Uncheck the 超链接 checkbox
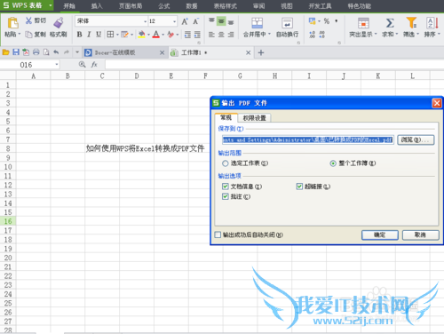 pos(299,187)
